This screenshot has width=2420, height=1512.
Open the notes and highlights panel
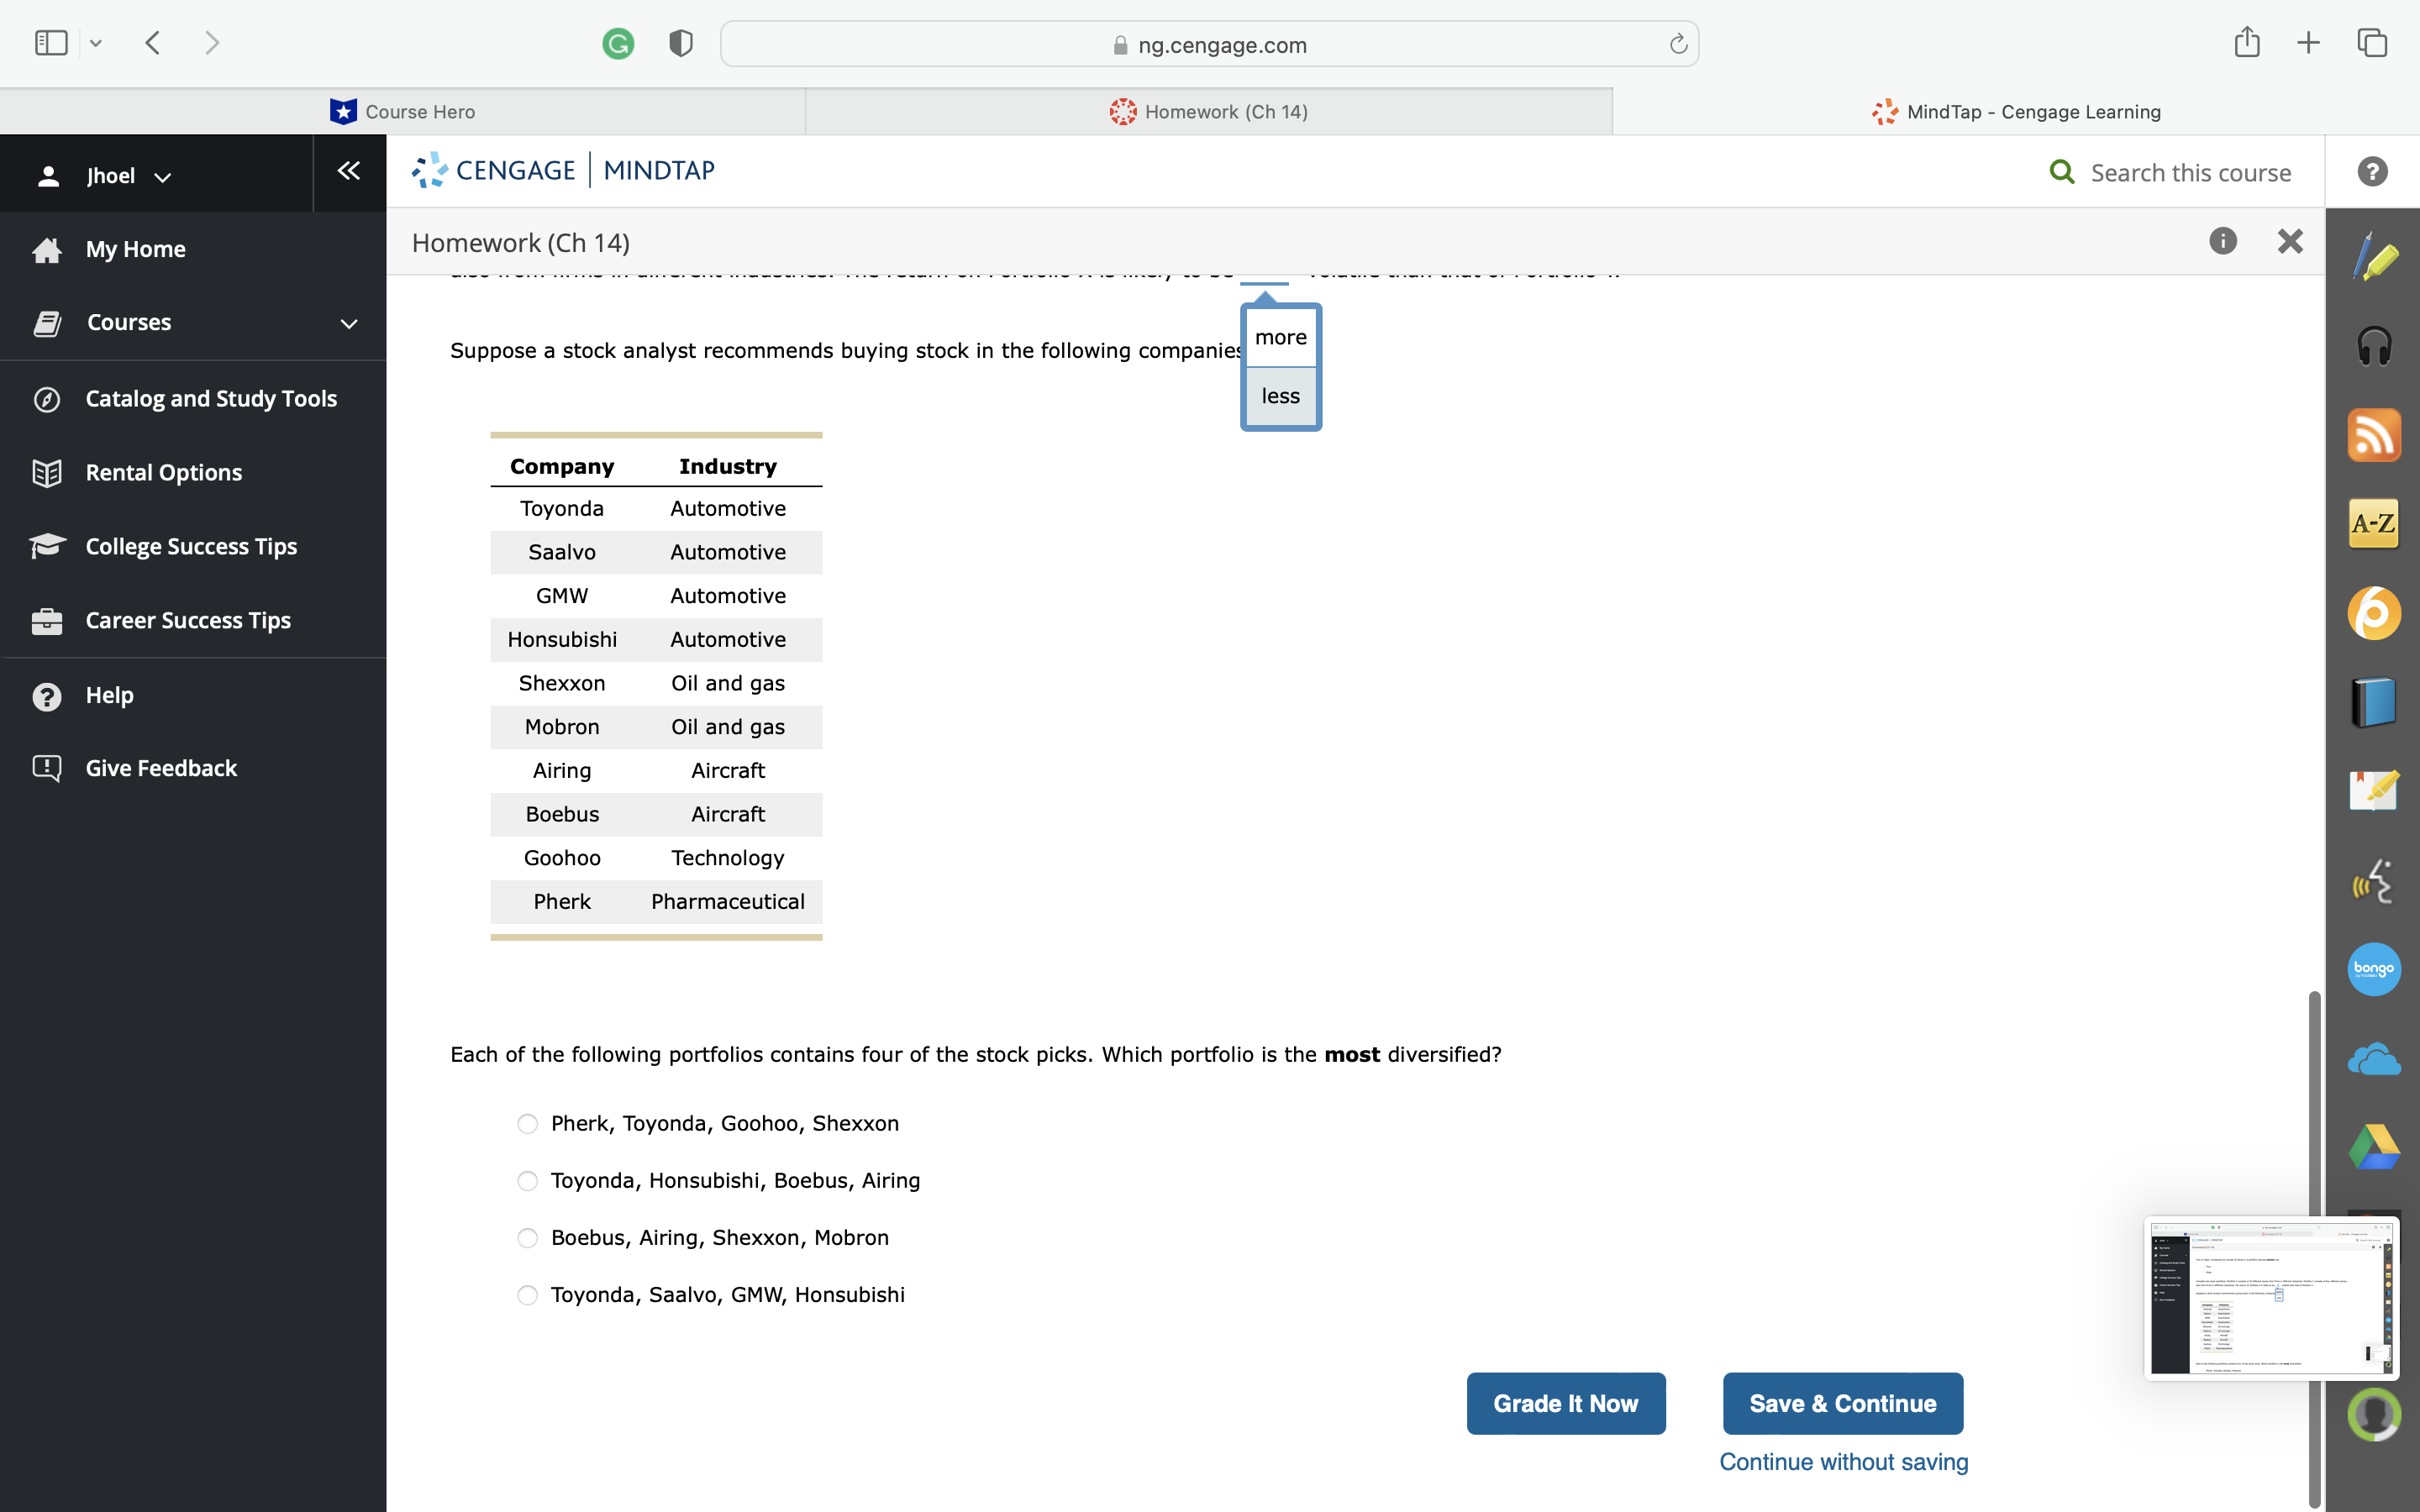click(x=2375, y=790)
